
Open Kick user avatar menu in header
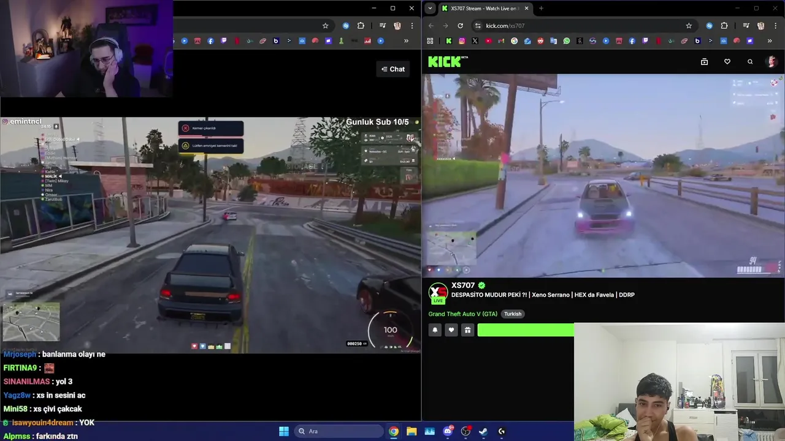772,62
